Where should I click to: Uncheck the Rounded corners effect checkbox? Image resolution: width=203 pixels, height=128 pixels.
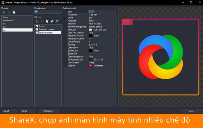coord(37,30)
